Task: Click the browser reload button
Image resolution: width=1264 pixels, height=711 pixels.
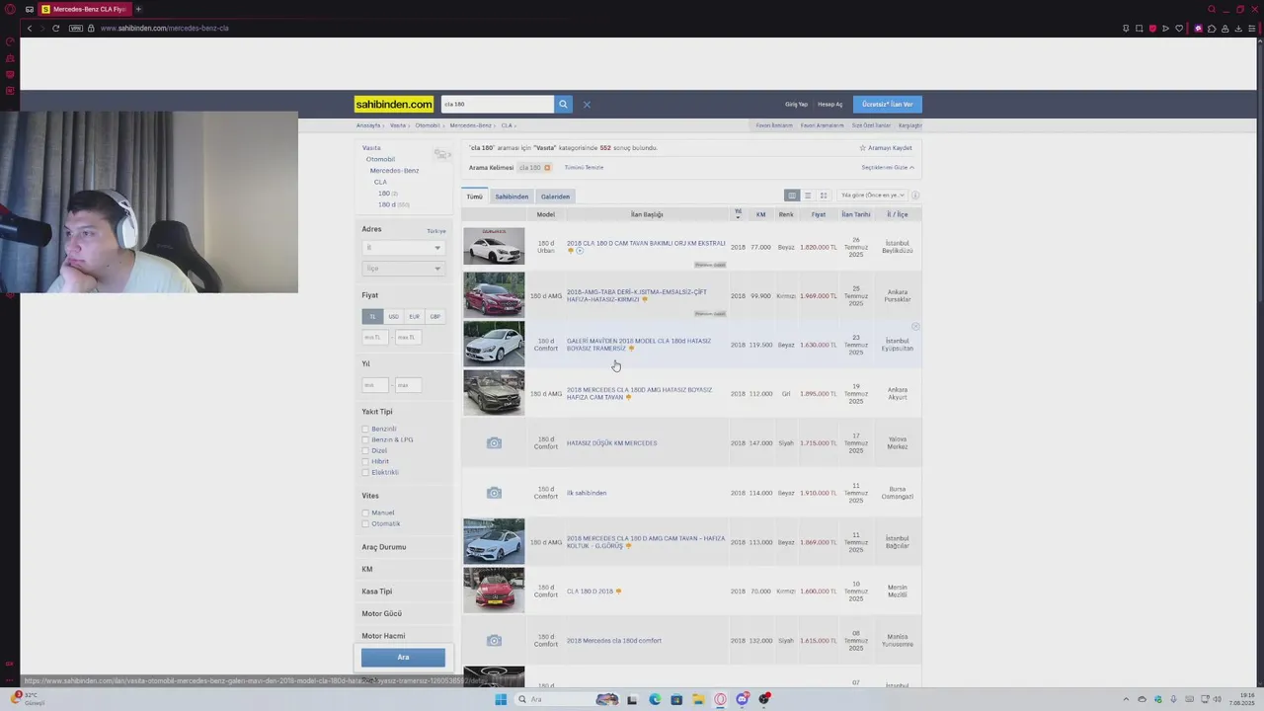Action: point(55,28)
